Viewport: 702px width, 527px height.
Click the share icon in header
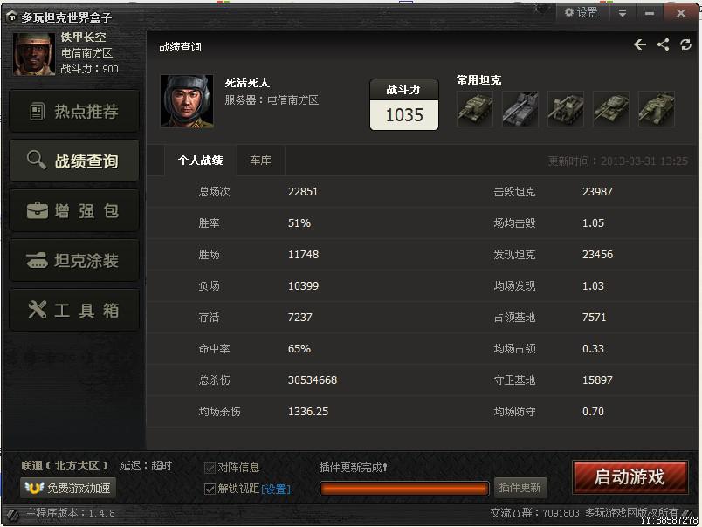click(x=663, y=44)
